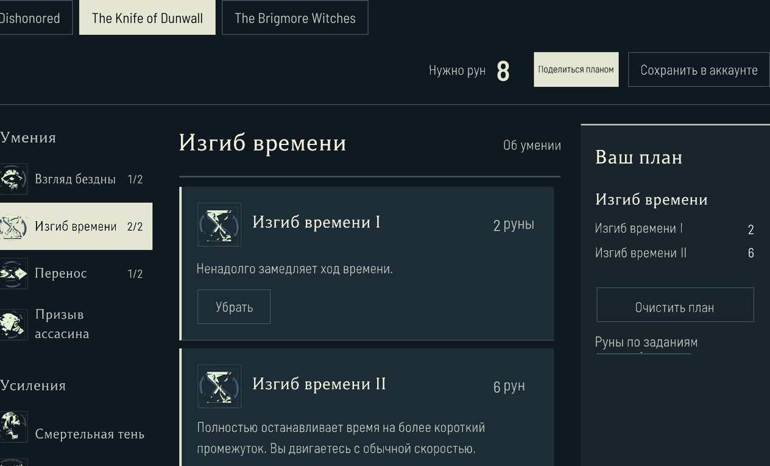Click the Очистить план button
770x466 pixels.
675,305
